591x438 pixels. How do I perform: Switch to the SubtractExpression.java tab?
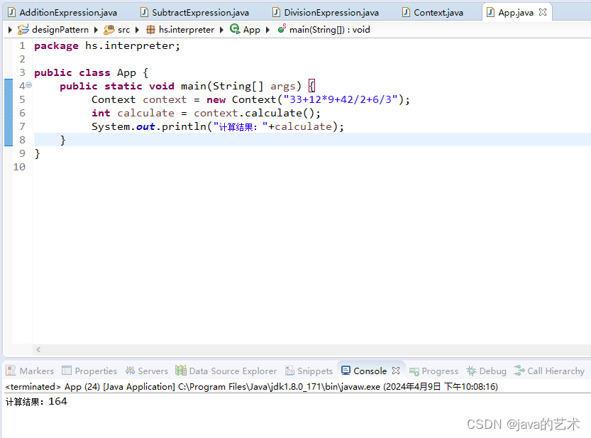tap(195, 13)
